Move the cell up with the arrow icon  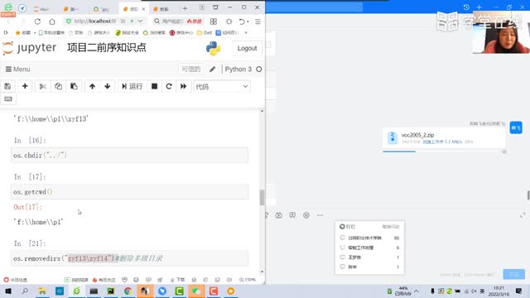(92, 86)
